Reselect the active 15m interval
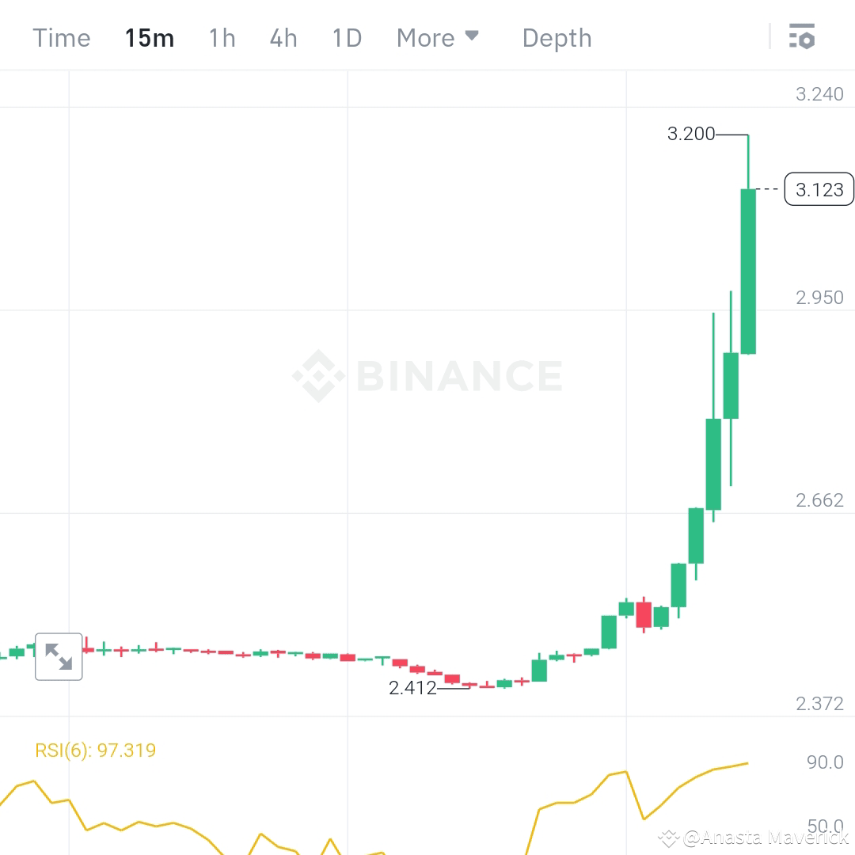The height and width of the screenshot is (855, 855). coord(149,37)
